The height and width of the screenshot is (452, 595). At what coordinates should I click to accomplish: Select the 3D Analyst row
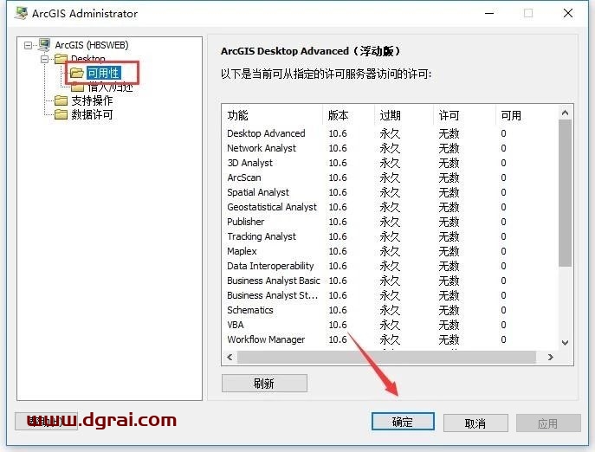390,163
